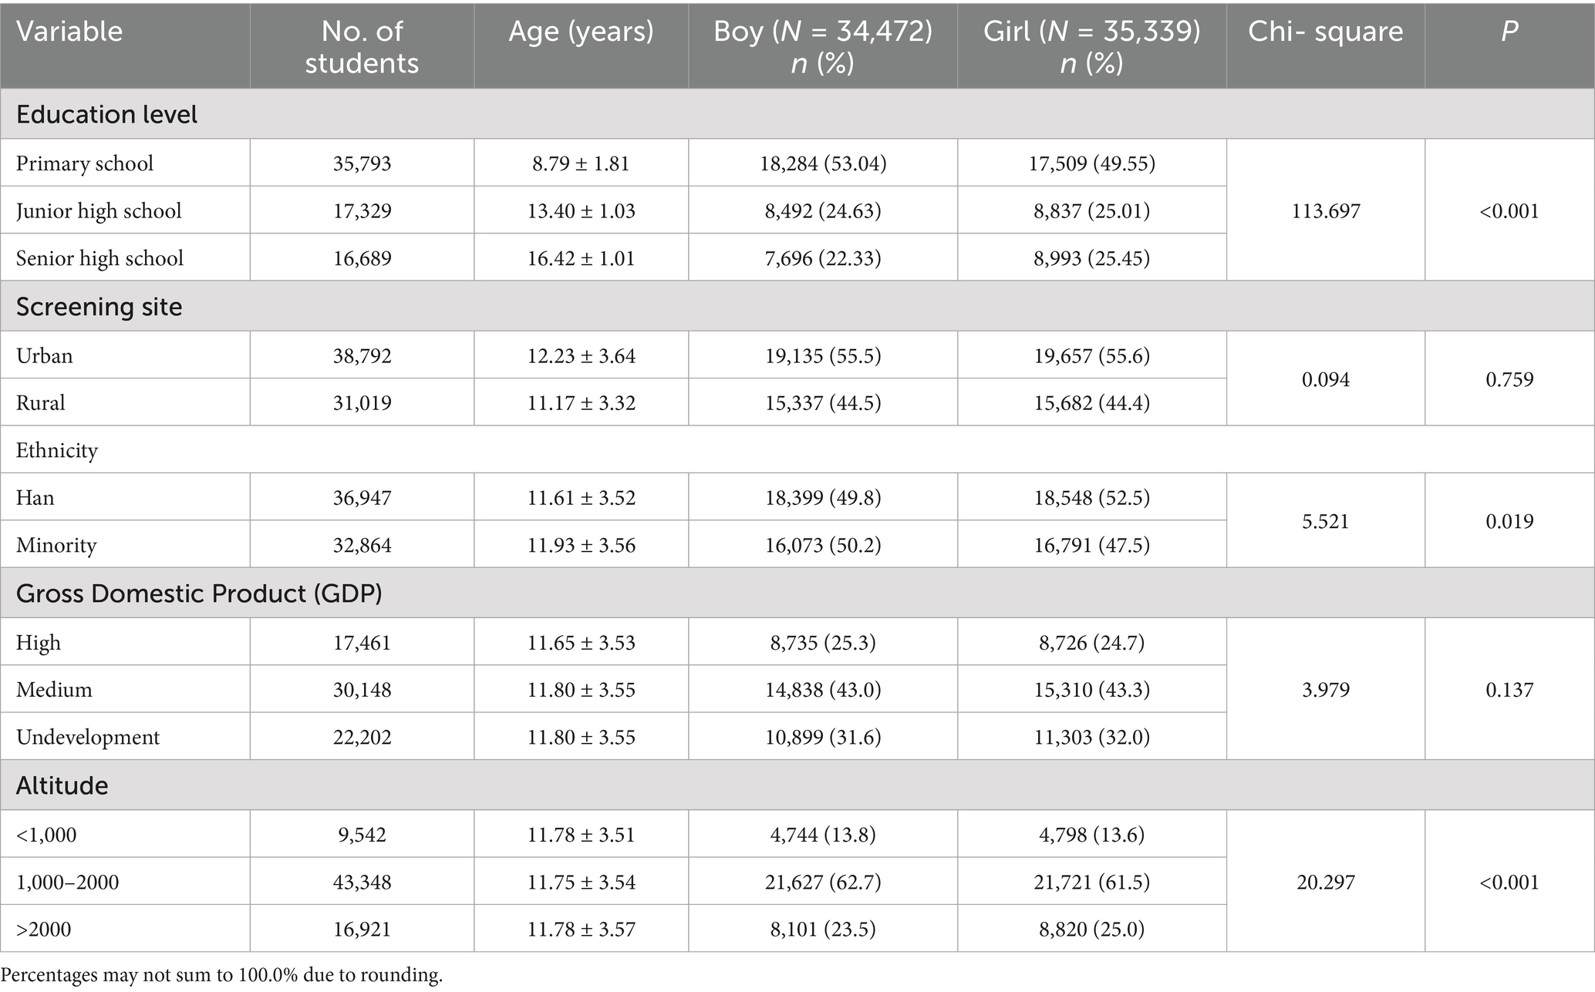This screenshot has height=992, width=1595.
Task: Click the chi-square value 113.697
Action: click(1325, 211)
